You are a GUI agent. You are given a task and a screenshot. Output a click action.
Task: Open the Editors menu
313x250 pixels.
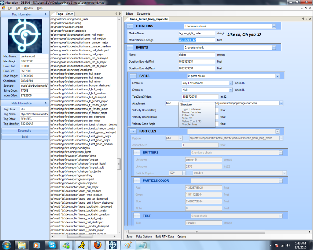pyautogui.click(x=130, y=13)
